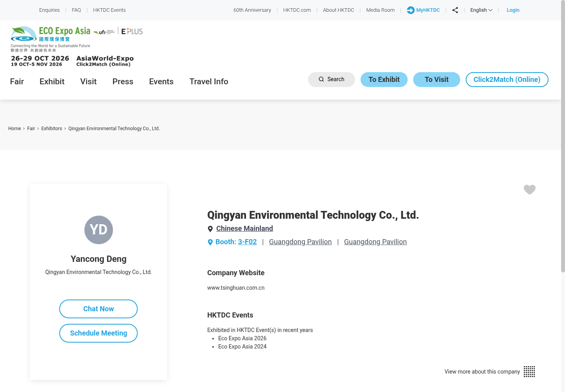Click the Qingyan Environmental Technology company heading

click(313, 215)
